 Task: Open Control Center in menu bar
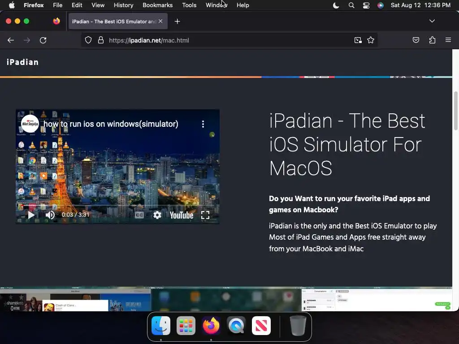(366, 5)
